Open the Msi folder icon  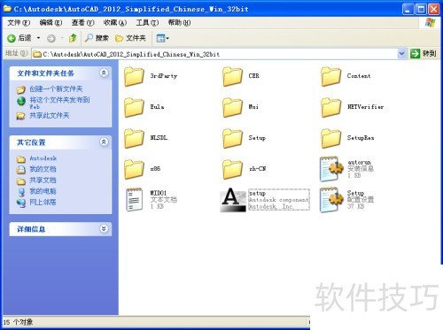(x=232, y=107)
